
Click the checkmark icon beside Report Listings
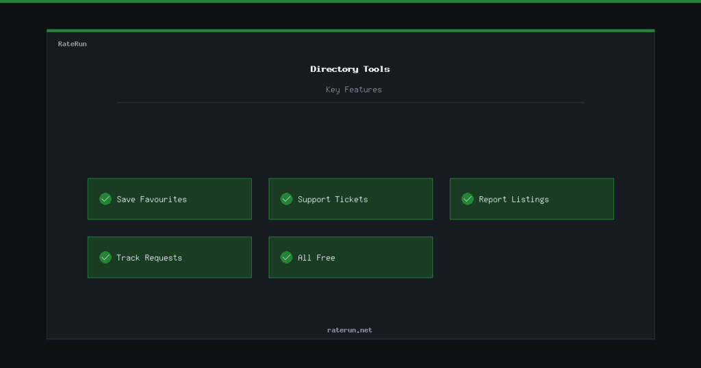coord(468,199)
